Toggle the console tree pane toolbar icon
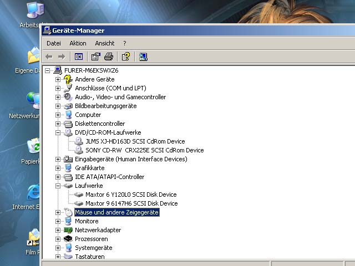 tap(79, 57)
